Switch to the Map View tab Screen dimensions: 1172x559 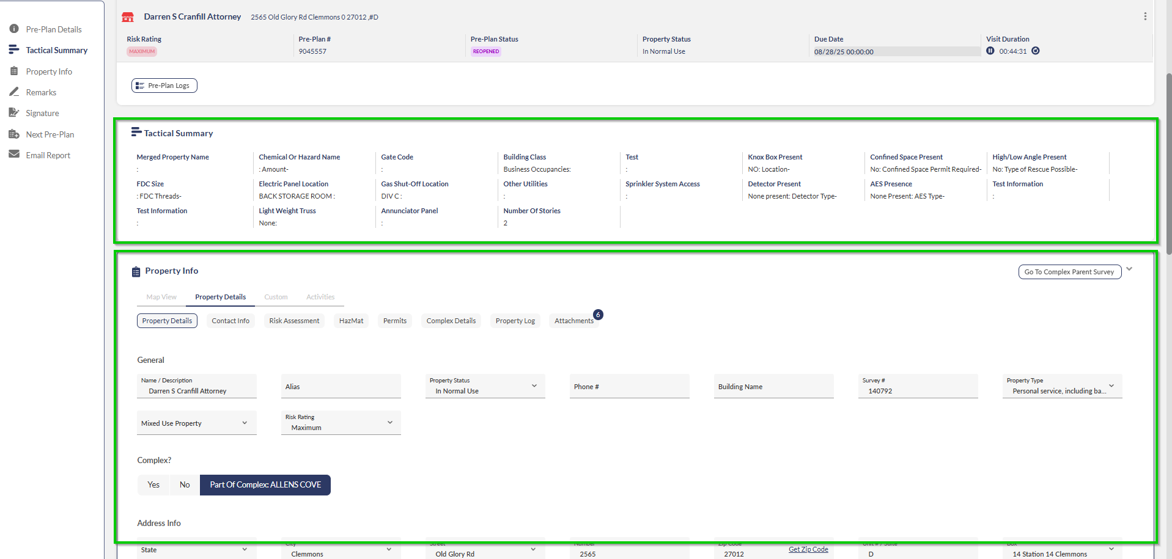[161, 298]
